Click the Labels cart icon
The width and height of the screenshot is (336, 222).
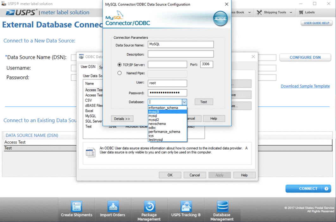click(x=301, y=12)
